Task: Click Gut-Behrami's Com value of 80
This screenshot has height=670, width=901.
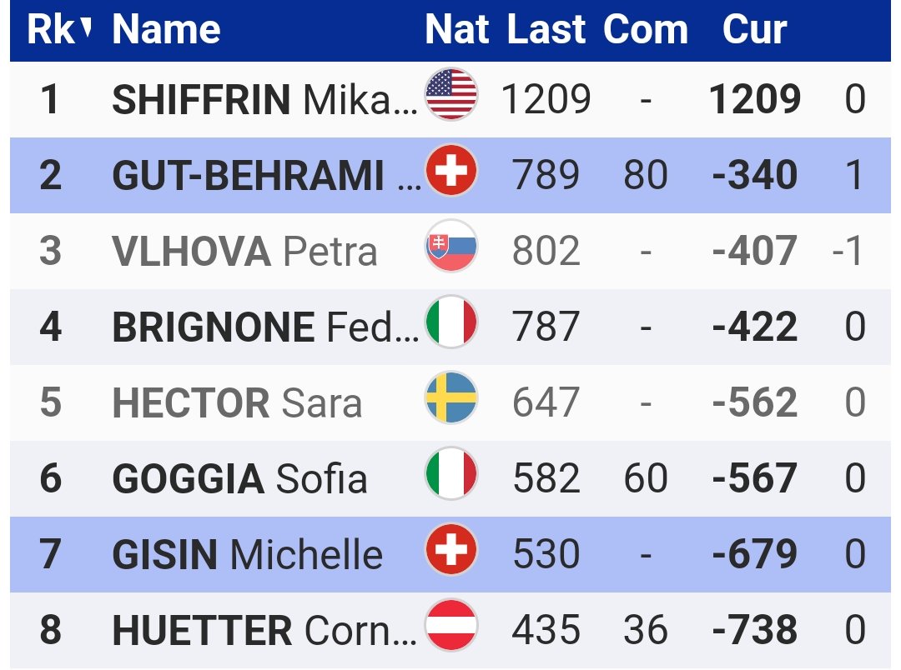Action: [x=645, y=175]
